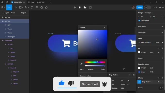Close the Drop shadow panel

(134, 75)
